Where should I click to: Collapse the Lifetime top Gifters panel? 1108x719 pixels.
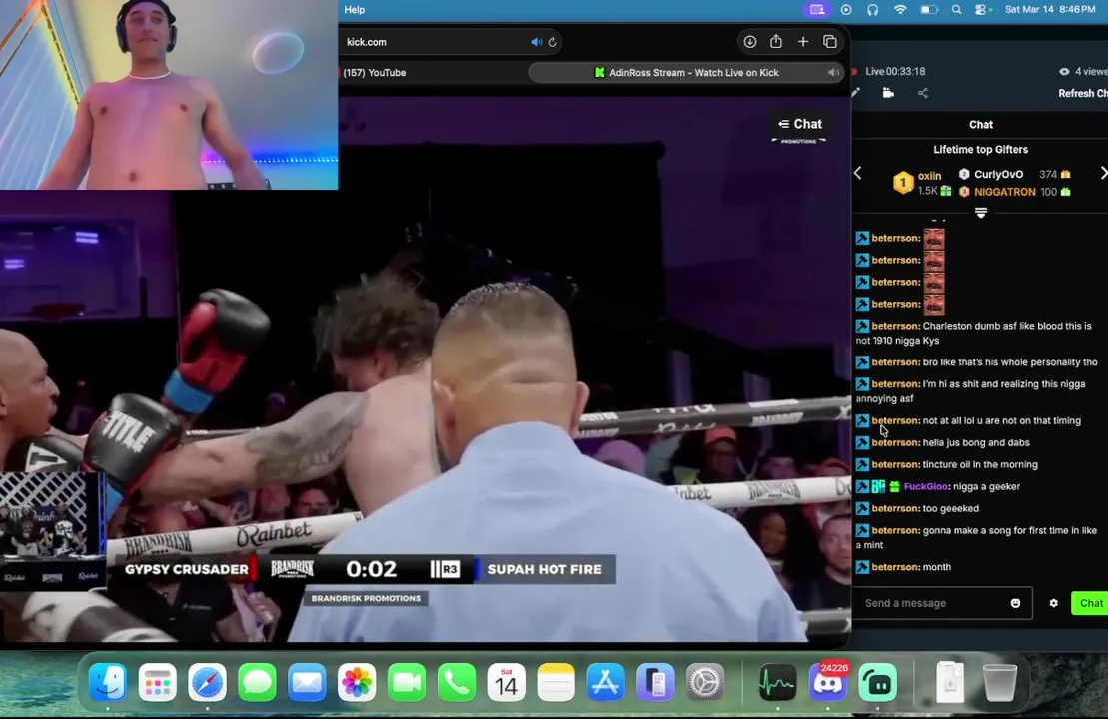click(x=981, y=213)
